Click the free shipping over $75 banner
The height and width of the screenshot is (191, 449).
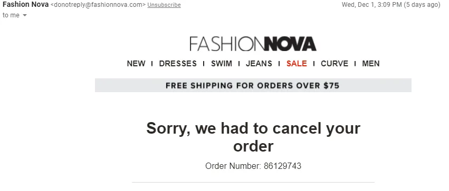click(x=253, y=85)
